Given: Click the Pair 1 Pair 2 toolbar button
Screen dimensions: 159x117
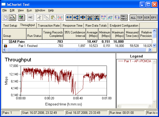Looking at the screenshot, I should 124,18.
